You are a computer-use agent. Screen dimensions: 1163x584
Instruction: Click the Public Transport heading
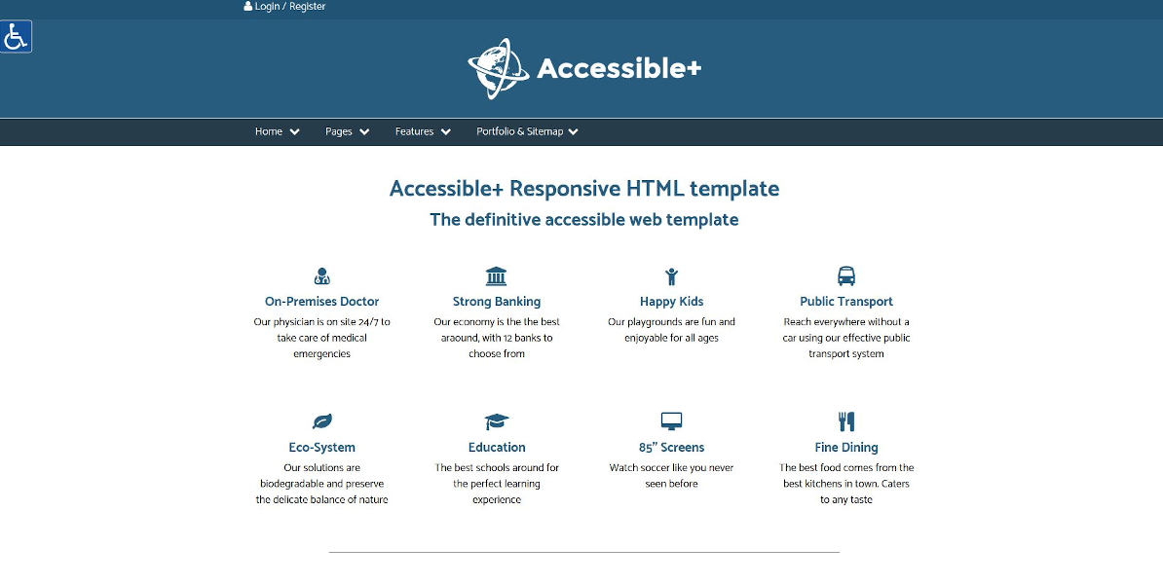pos(846,302)
